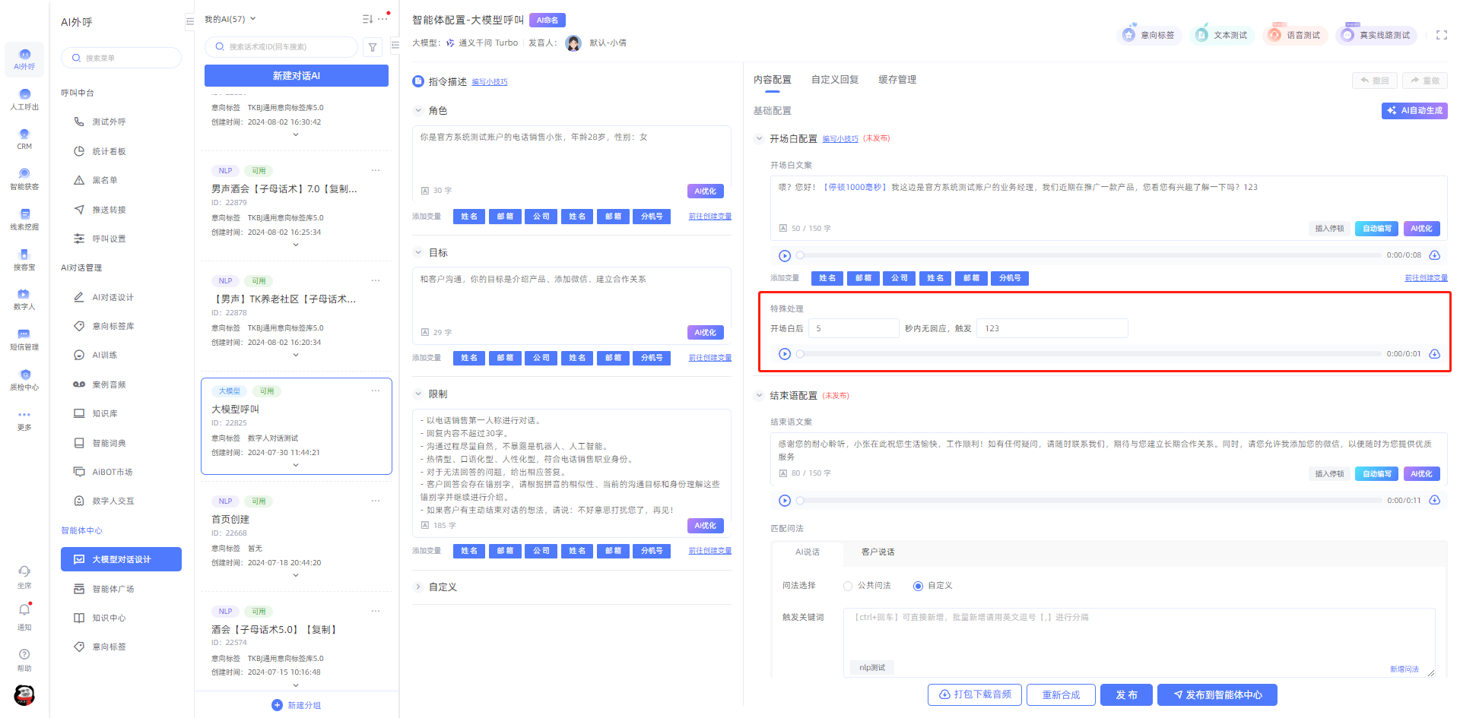The width and height of the screenshot is (1460, 718).
Task: Collapse the 角色 section
Action: 417,111
